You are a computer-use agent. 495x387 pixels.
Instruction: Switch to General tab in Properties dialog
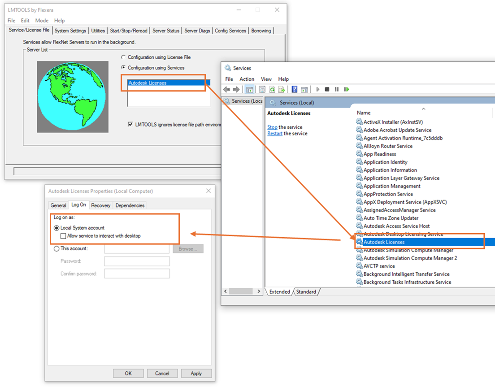tap(58, 205)
